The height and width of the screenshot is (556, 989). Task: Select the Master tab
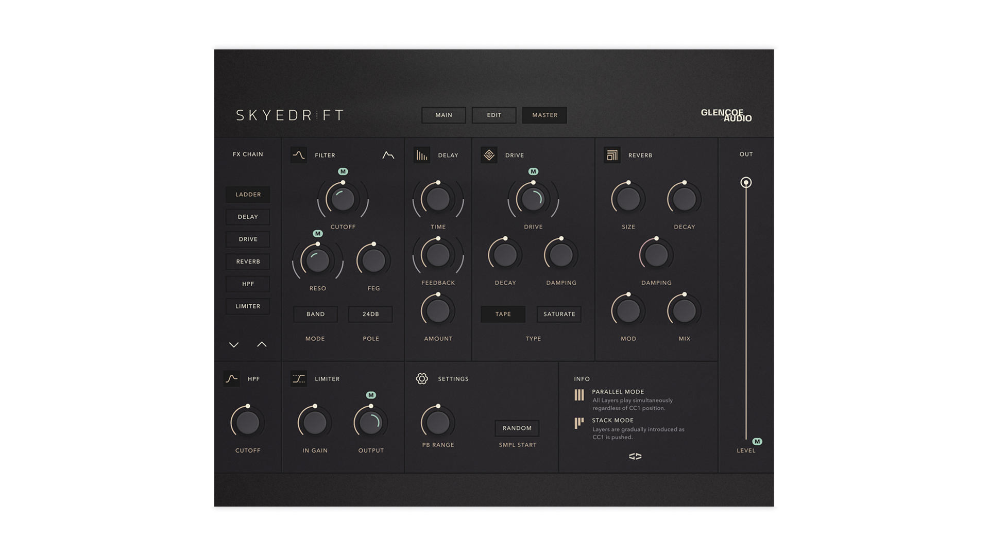(x=544, y=115)
